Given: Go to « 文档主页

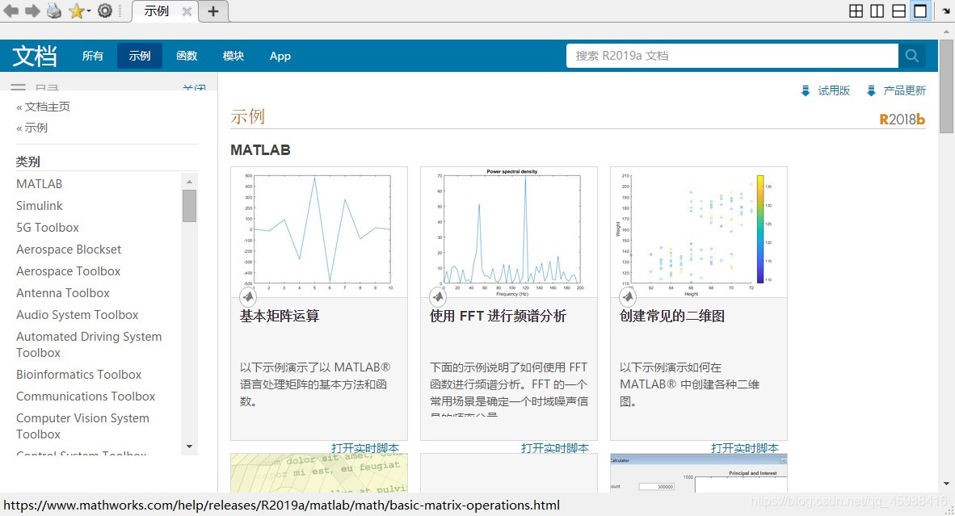Looking at the screenshot, I should tap(44, 107).
